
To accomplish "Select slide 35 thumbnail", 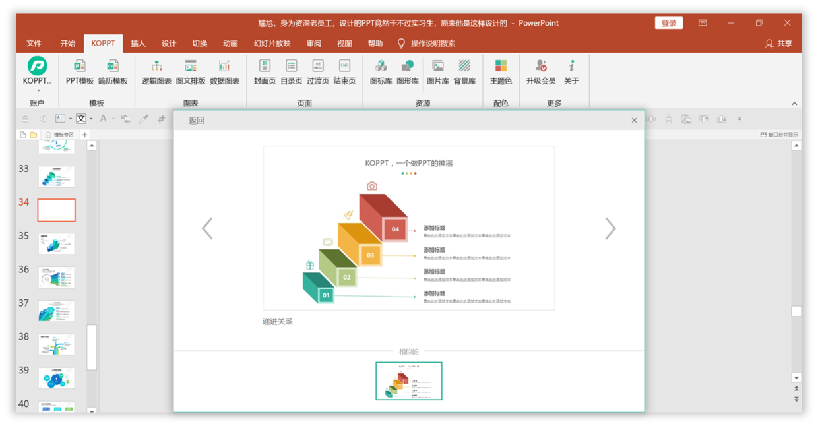I will 56,243.
